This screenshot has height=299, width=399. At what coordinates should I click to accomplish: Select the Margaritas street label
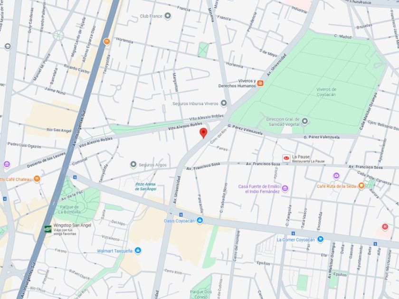tap(175, 83)
